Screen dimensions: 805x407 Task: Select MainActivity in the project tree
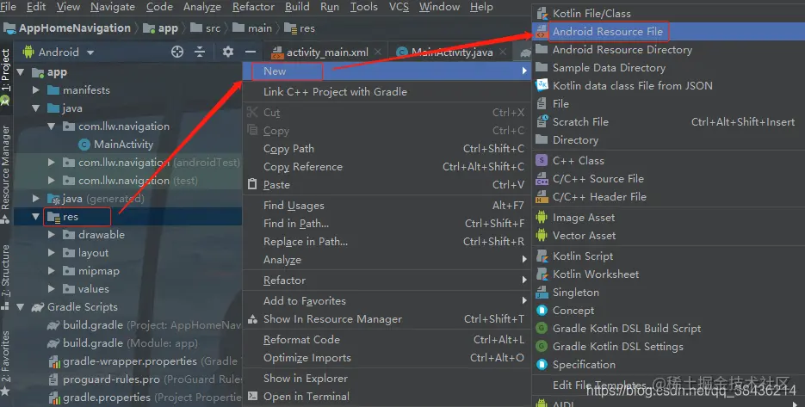point(116,145)
